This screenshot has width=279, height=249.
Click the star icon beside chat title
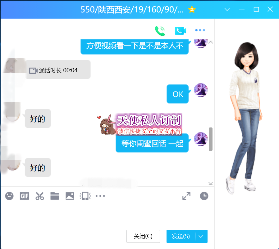[x=192, y=10]
